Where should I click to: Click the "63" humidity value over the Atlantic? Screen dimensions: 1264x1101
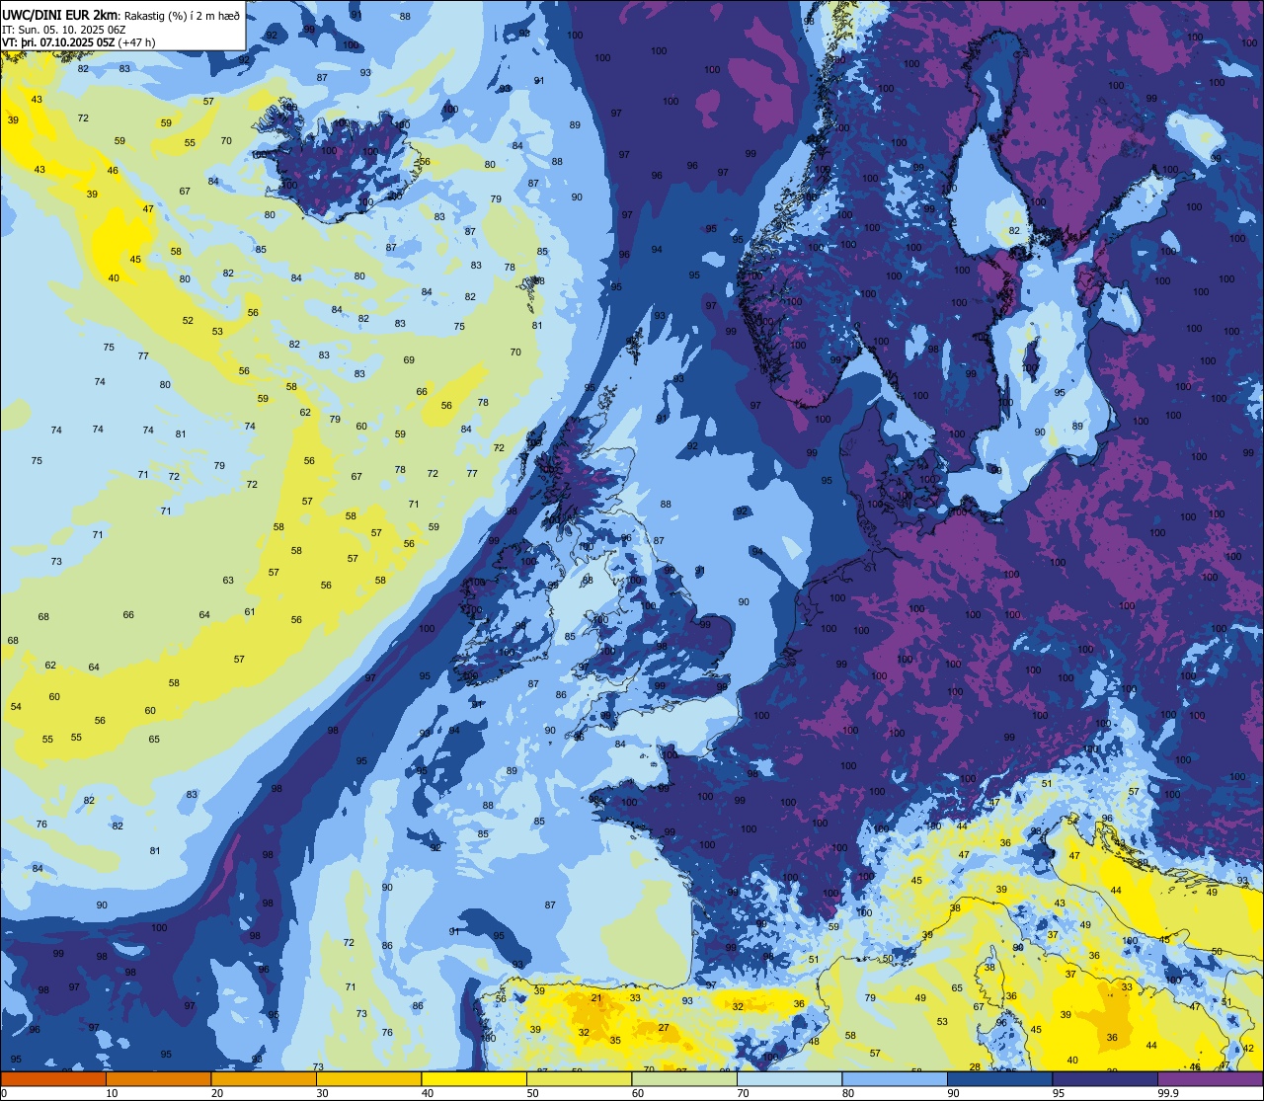click(228, 580)
